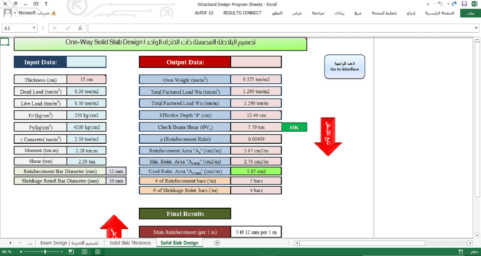Switch to the Solid Slab Thickness sheet tab

click(130, 243)
